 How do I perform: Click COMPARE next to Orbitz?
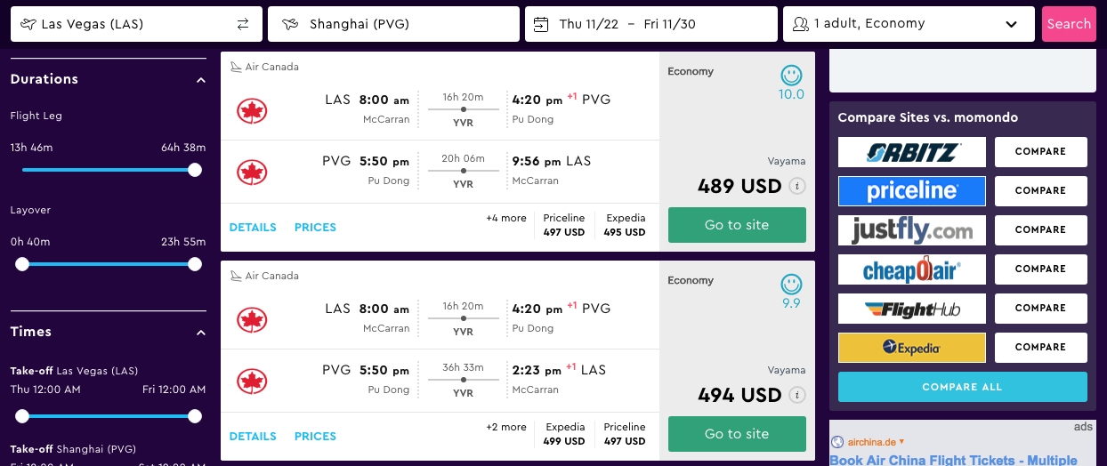pos(1040,152)
